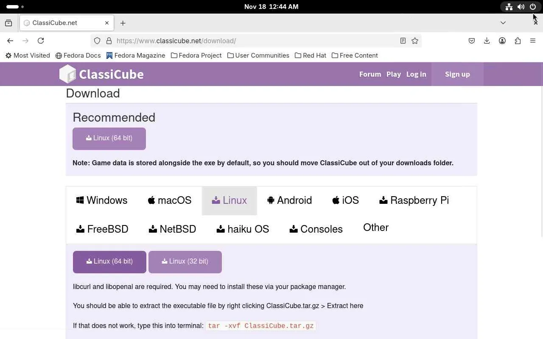Switch to the Consoles download tab
Image resolution: width=543 pixels, height=339 pixels.
click(316, 229)
